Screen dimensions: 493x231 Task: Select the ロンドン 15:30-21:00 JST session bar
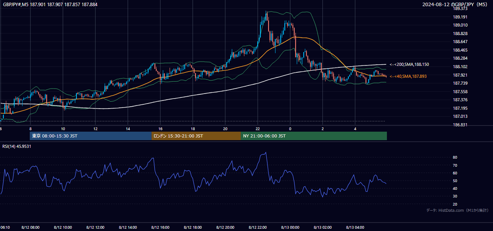pos(196,136)
